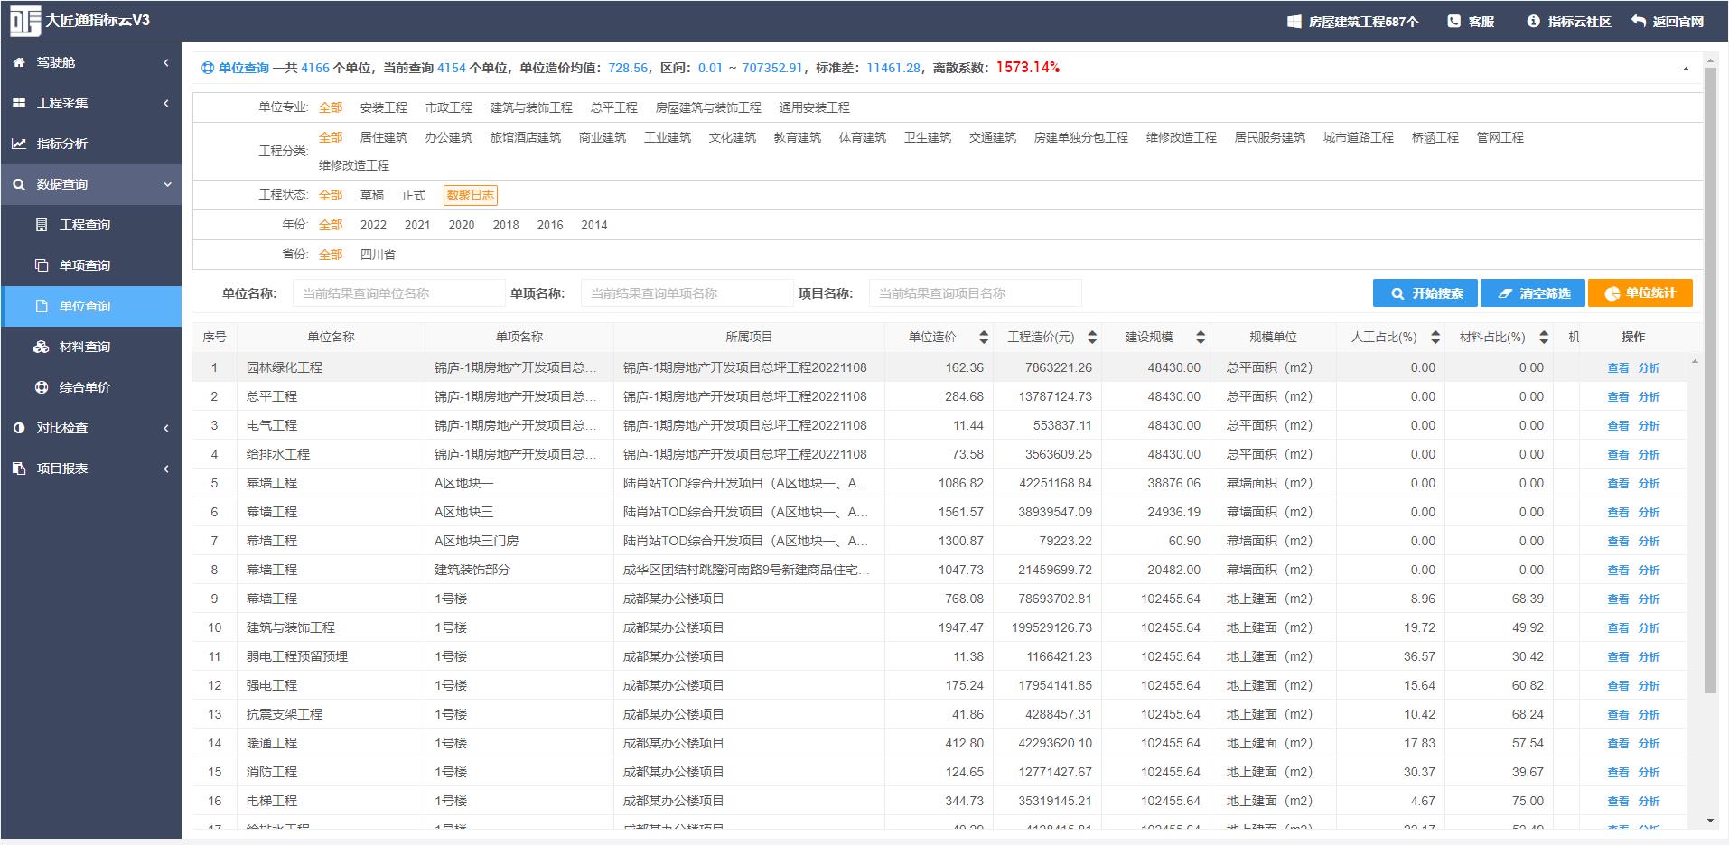The image size is (1729, 845).
Task: Click the 返回官网 arrow icon
Action: (1639, 21)
